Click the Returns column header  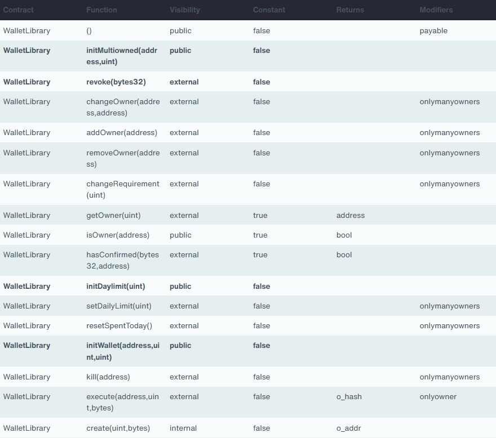[351, 10]
